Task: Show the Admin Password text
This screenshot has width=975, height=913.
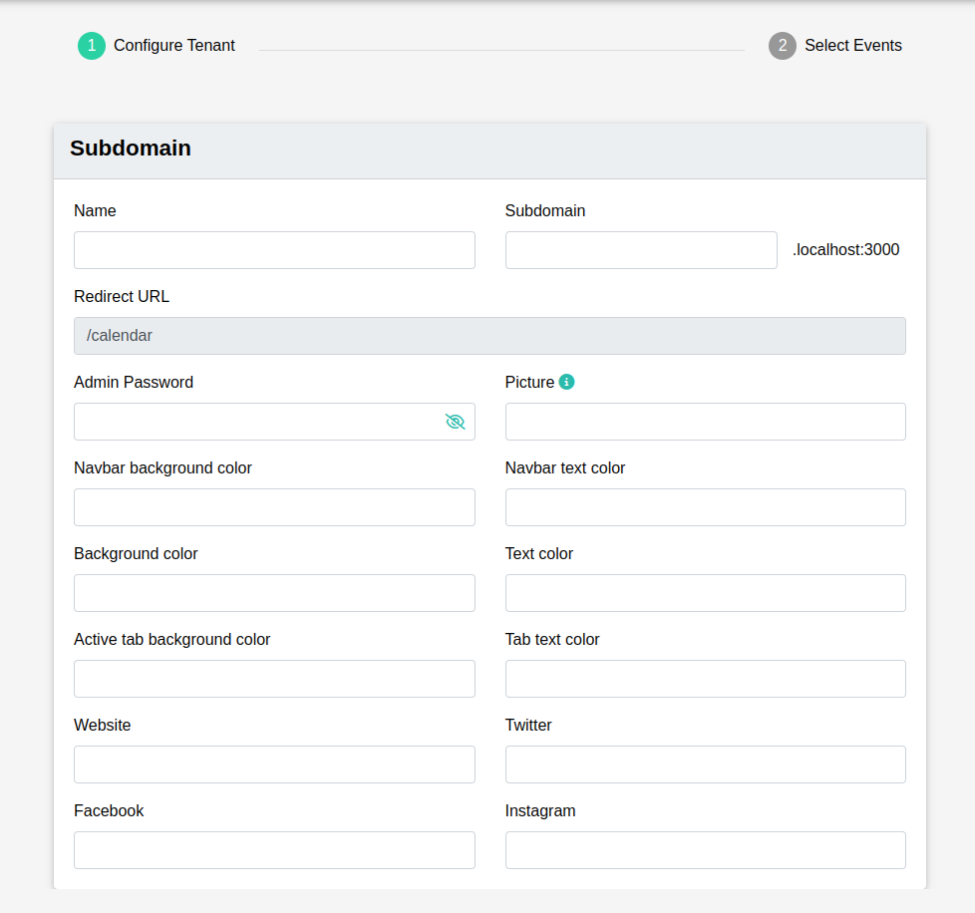Action: (x=456, y=422)
